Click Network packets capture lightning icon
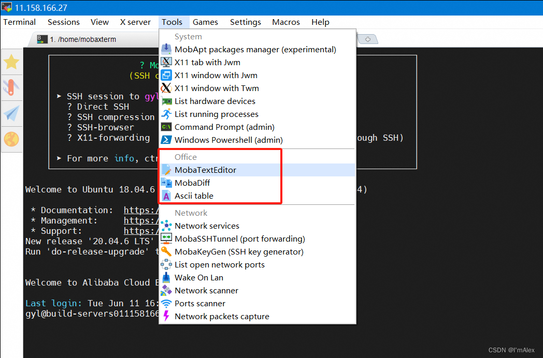This screenshot has height=358, width=543. (166, 316)
